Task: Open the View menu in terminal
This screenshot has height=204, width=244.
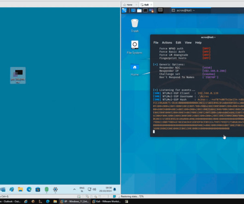Action: coord(188,42)
